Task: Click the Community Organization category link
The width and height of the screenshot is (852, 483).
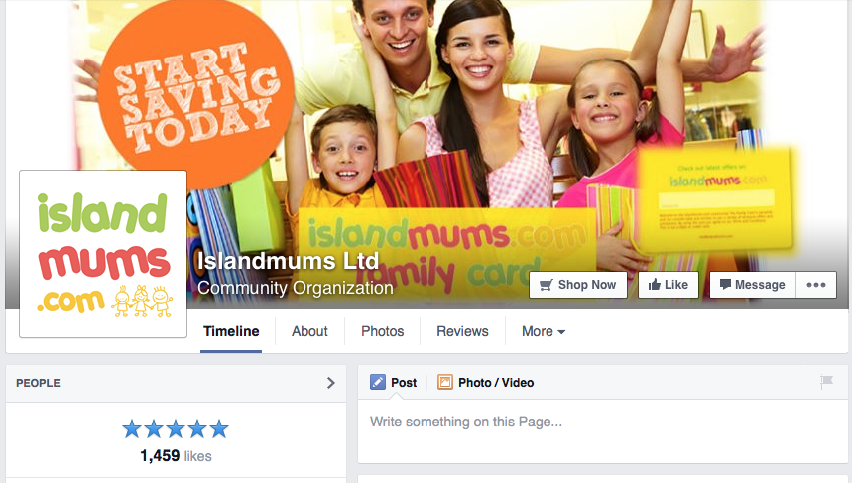Action: click(x=295, y=288)
